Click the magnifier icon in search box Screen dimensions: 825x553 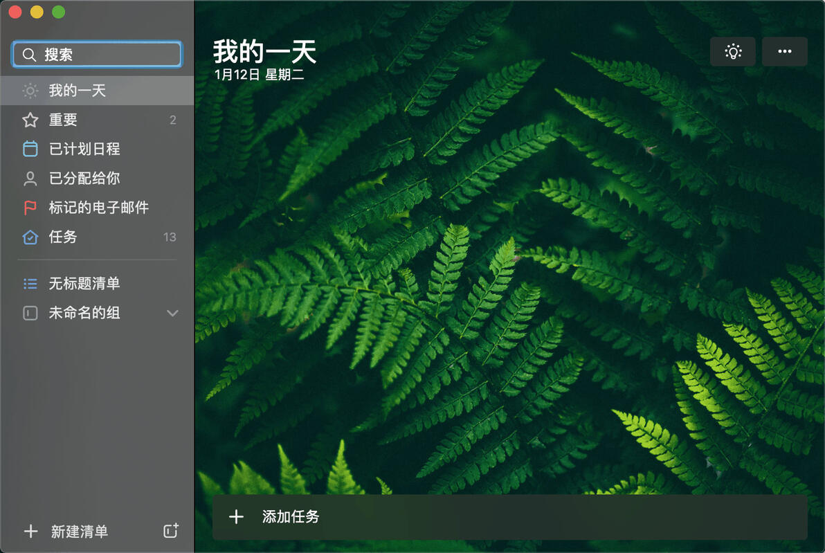(30, 55)
